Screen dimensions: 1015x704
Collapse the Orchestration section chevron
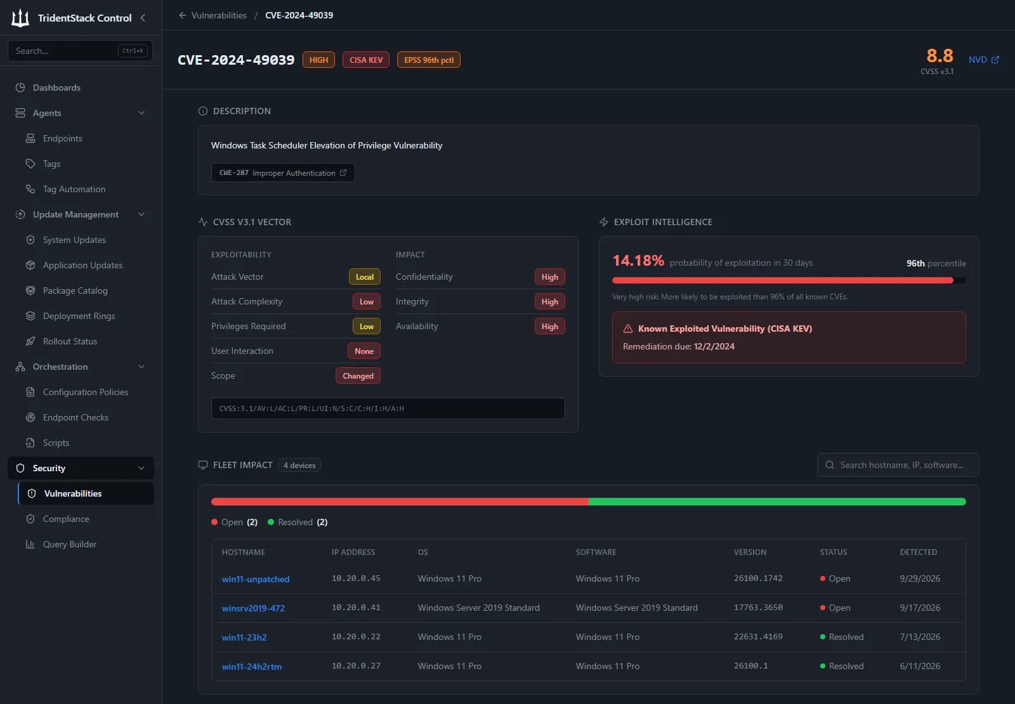click(141, 367)
